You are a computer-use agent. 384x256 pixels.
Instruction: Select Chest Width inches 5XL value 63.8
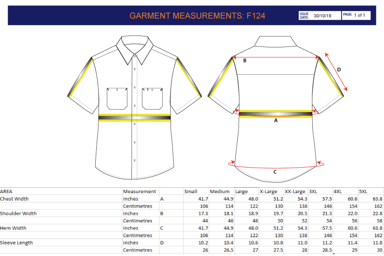(x=377, y=199)
